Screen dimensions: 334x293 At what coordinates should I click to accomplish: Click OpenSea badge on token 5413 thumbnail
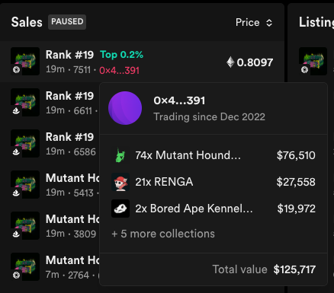click(x=16, y=193)
